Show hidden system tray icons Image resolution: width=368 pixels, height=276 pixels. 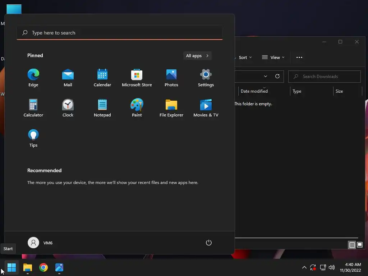pyautogui.click(x=304, y=267)
